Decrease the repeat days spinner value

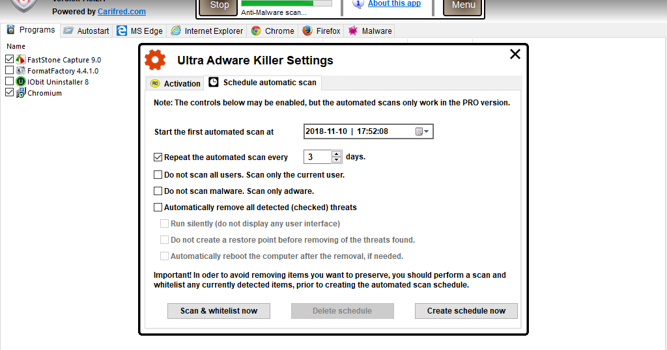[x=337, y=160]
